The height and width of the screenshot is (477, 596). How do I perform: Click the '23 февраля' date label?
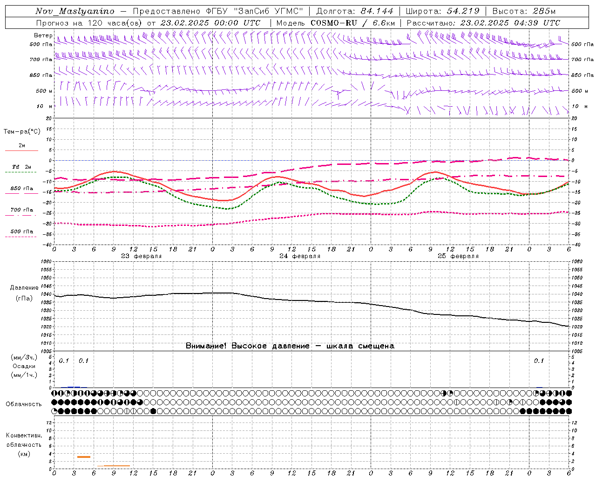142,256
